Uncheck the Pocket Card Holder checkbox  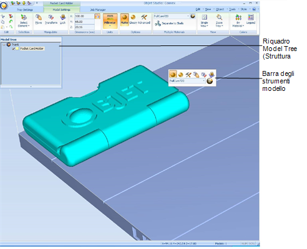point(14,49)
